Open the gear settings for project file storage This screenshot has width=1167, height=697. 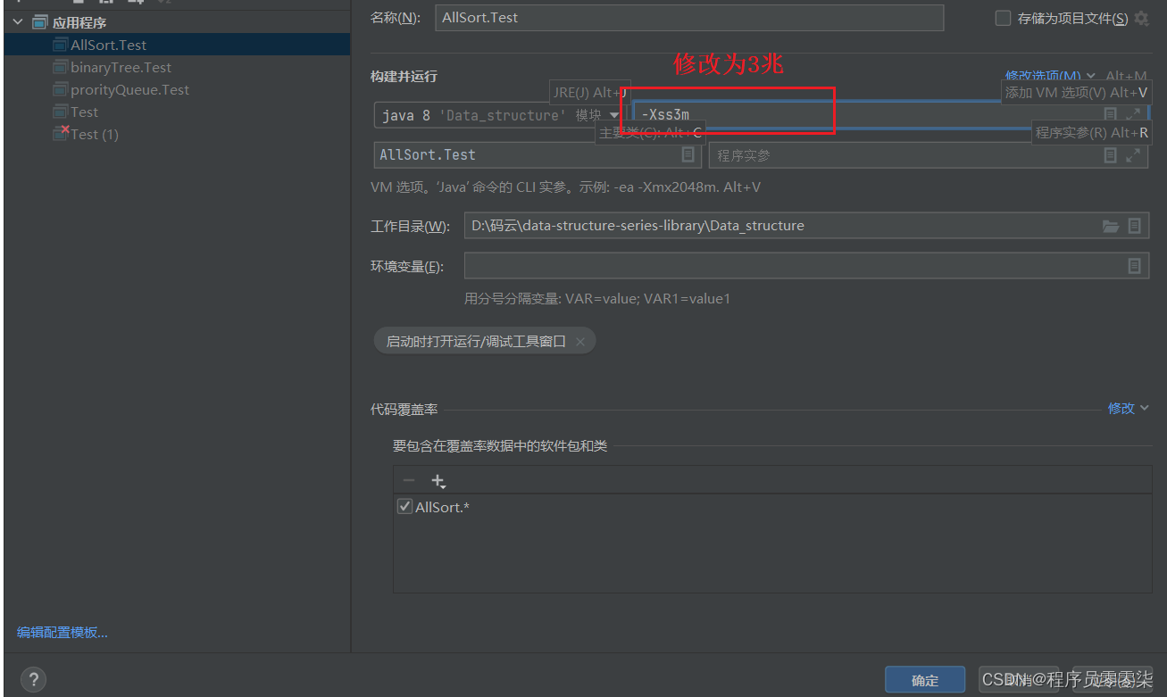[x=1141, y=18]
